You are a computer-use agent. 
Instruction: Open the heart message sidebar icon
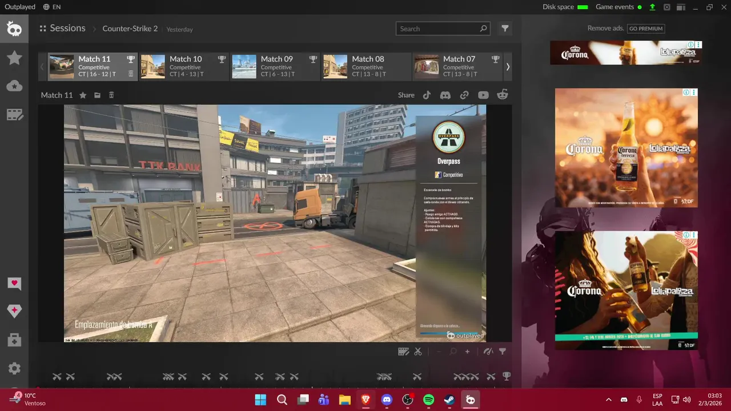click(14, 284)
